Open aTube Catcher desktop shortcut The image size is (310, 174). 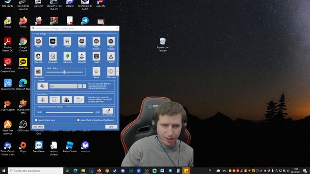tap(8, 105)
